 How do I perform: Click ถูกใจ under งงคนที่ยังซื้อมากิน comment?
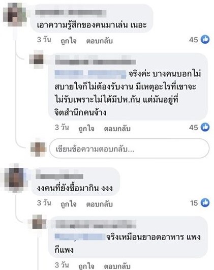[x=69, y=204]
